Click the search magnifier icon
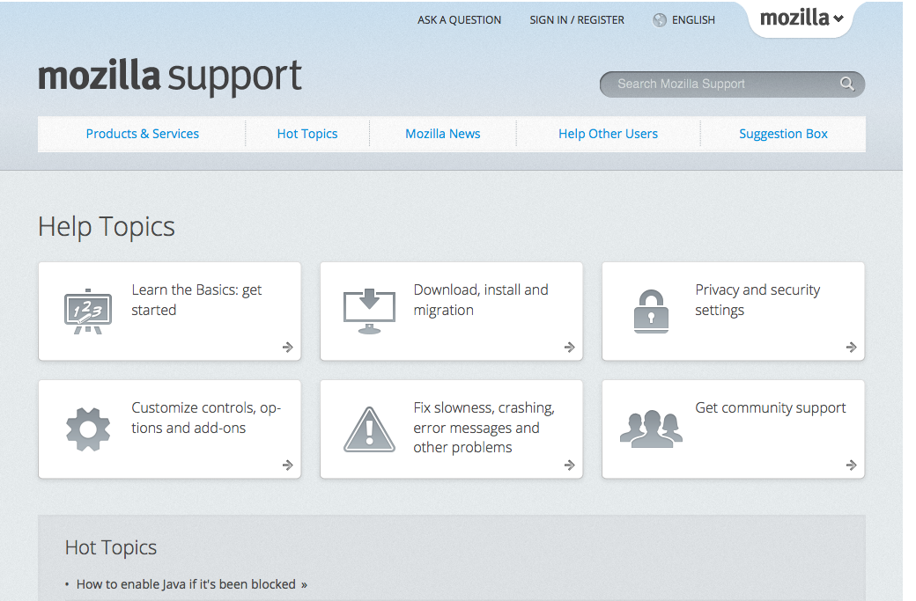The height and width of the screenshot is (601, 916). [x=847, y=84]
